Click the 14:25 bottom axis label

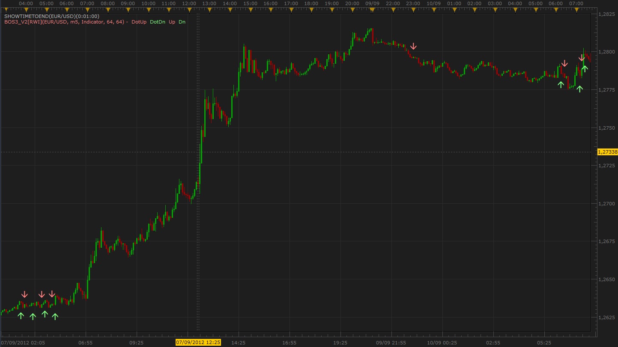point(238,343)
